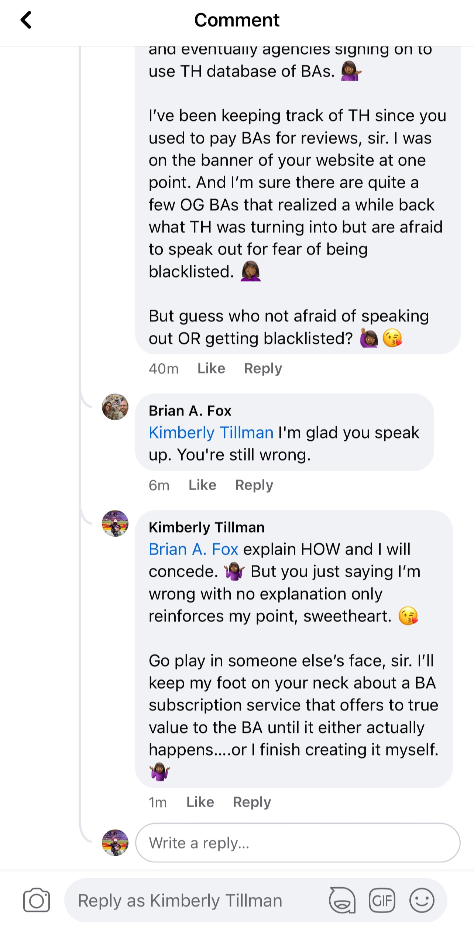Reply to the 40m-old comment
The width and height of the screenshot is (474, 925).
(263, 368)
